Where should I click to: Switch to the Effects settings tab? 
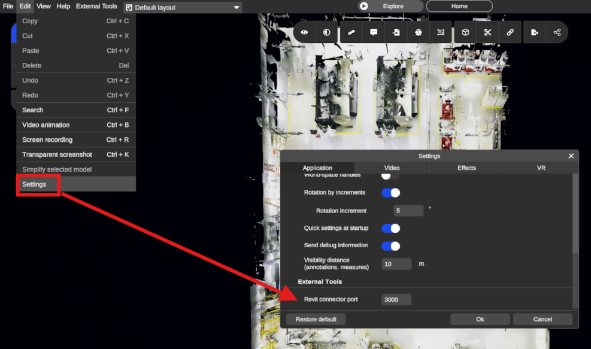pos(466,168)
